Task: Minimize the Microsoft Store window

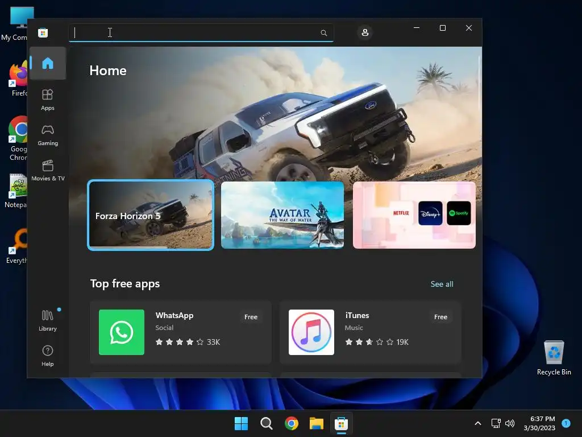Action: point(417,28)
